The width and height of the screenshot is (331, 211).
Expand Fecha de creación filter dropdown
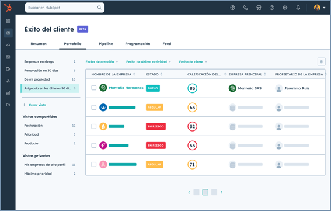click(x=102, y=62)
